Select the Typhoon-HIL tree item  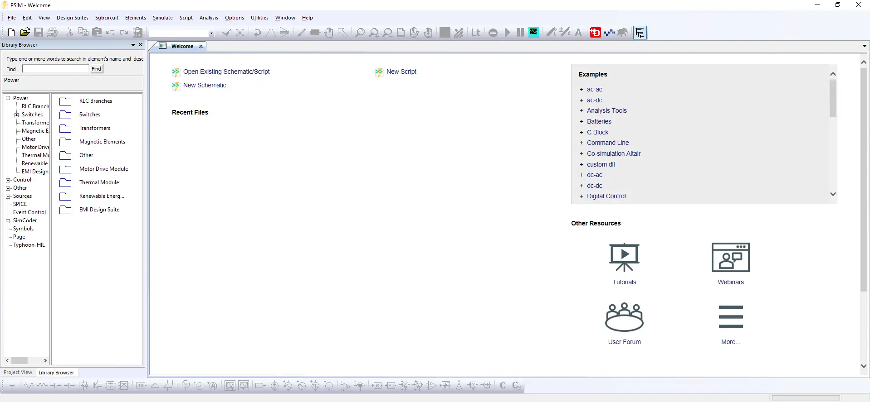pyautogui.click(x=29, y=245)
